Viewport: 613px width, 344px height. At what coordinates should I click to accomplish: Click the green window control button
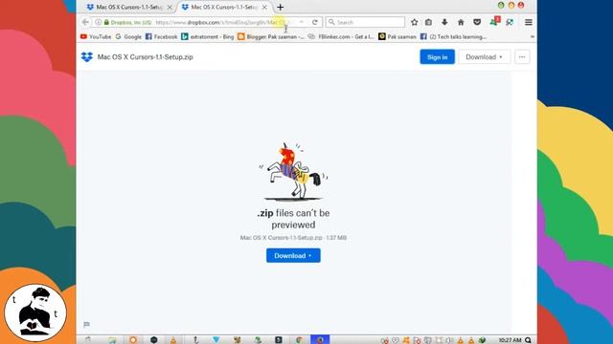tap(501, 5)
